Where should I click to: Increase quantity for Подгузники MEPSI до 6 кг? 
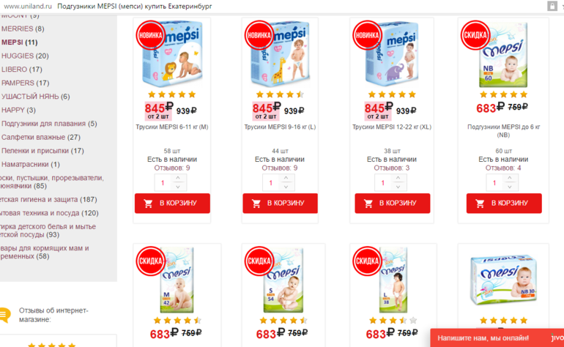(x=510, y=179)
